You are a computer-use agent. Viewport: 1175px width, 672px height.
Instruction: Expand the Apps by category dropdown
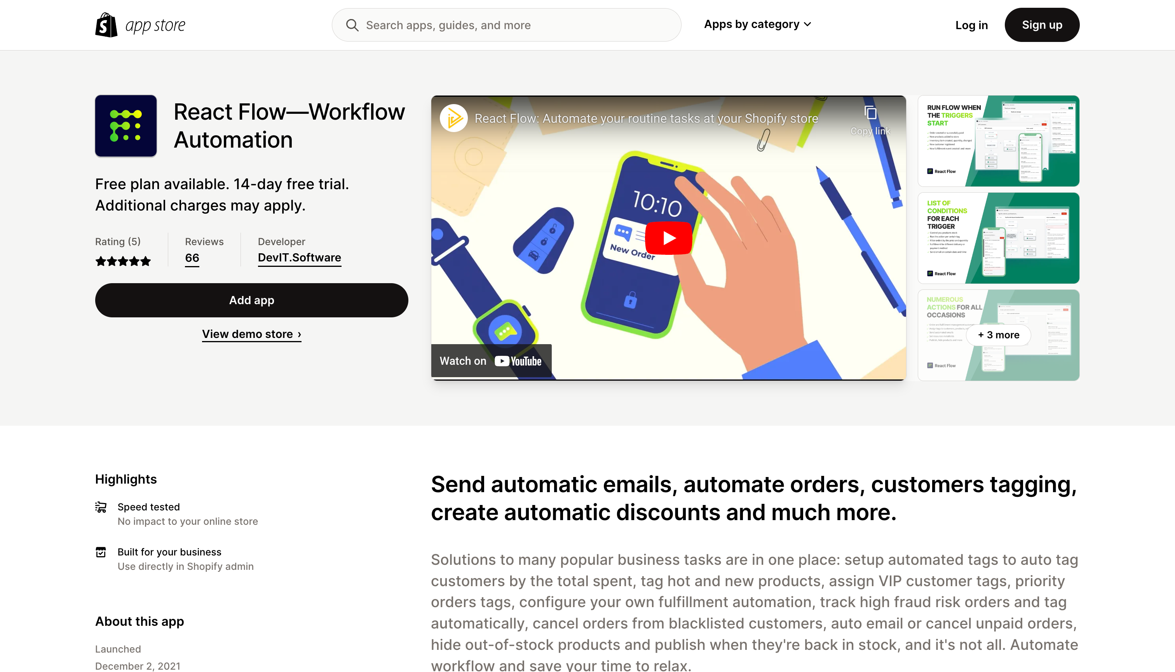pyautogui.click(x=757, y=24)
